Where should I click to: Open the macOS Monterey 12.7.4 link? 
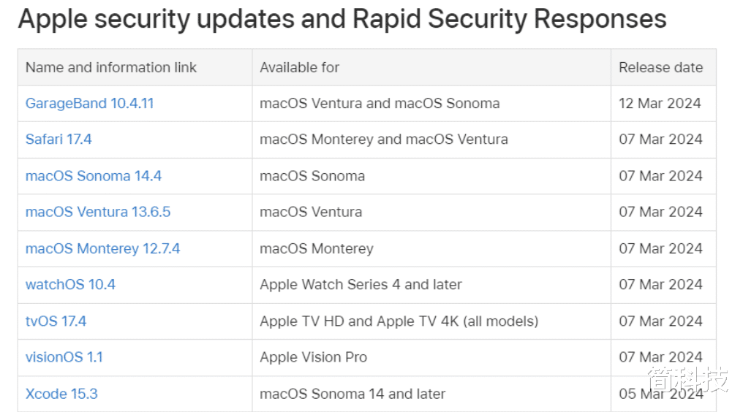click(x=102, y=248)
